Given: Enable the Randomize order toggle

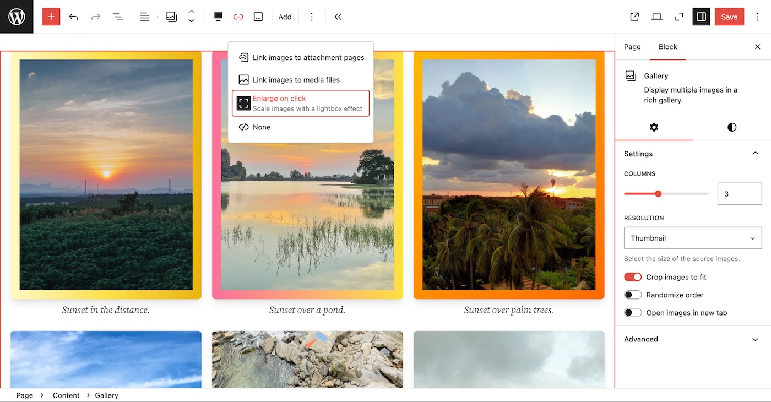Looking at the screenshot, I should (633, 295).
